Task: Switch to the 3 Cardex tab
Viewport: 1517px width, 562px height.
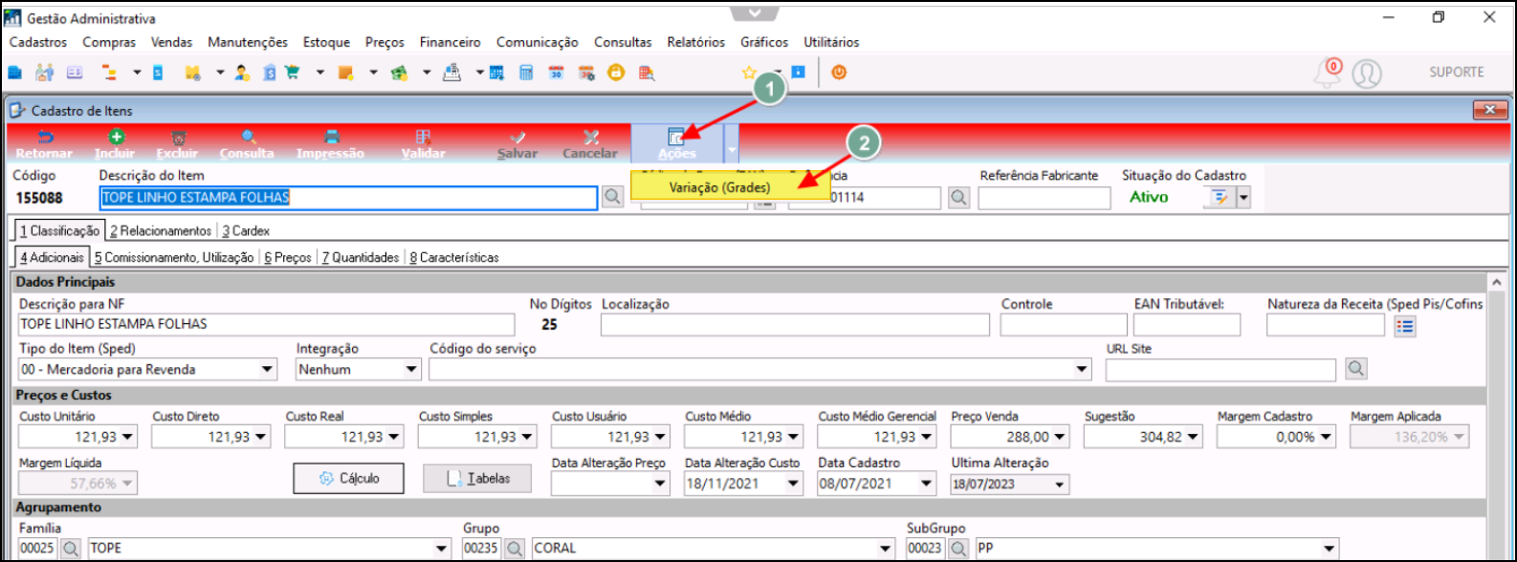Action: tap(246, 230)
